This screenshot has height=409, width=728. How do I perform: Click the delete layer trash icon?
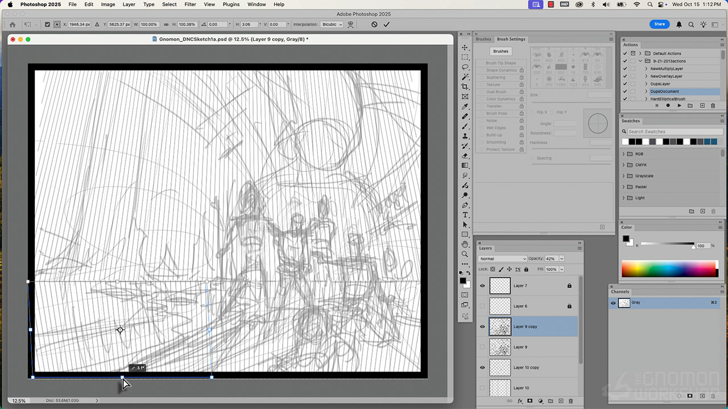(x=570, y=401)
